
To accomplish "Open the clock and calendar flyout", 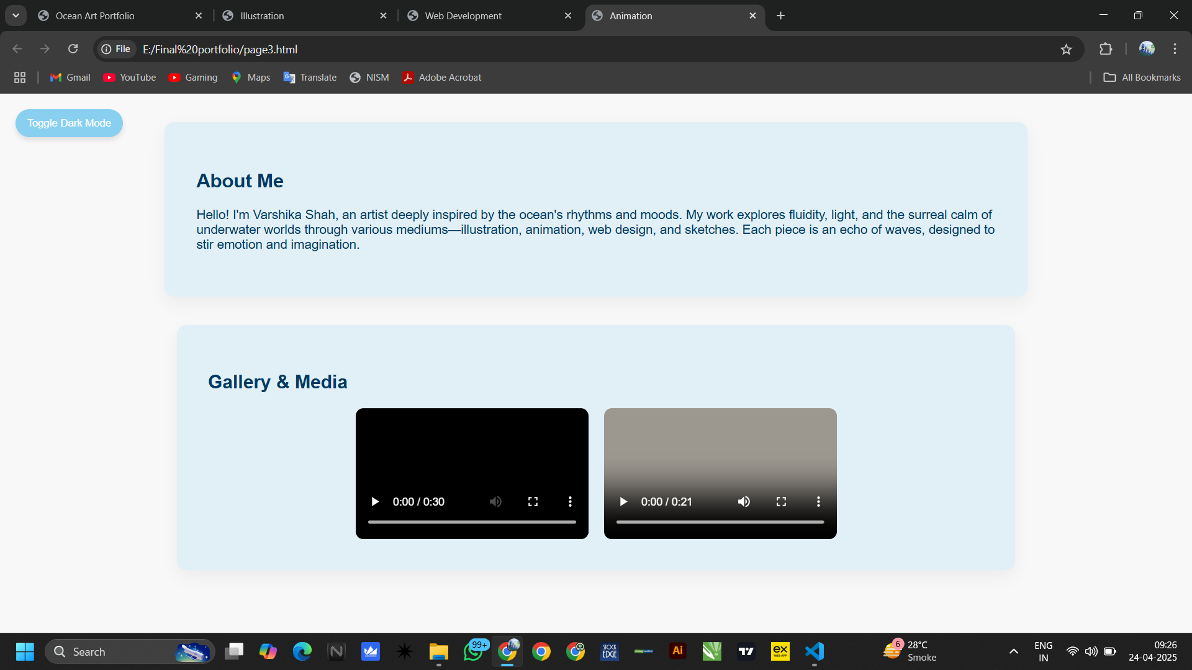I will (x=1153, y=651).
